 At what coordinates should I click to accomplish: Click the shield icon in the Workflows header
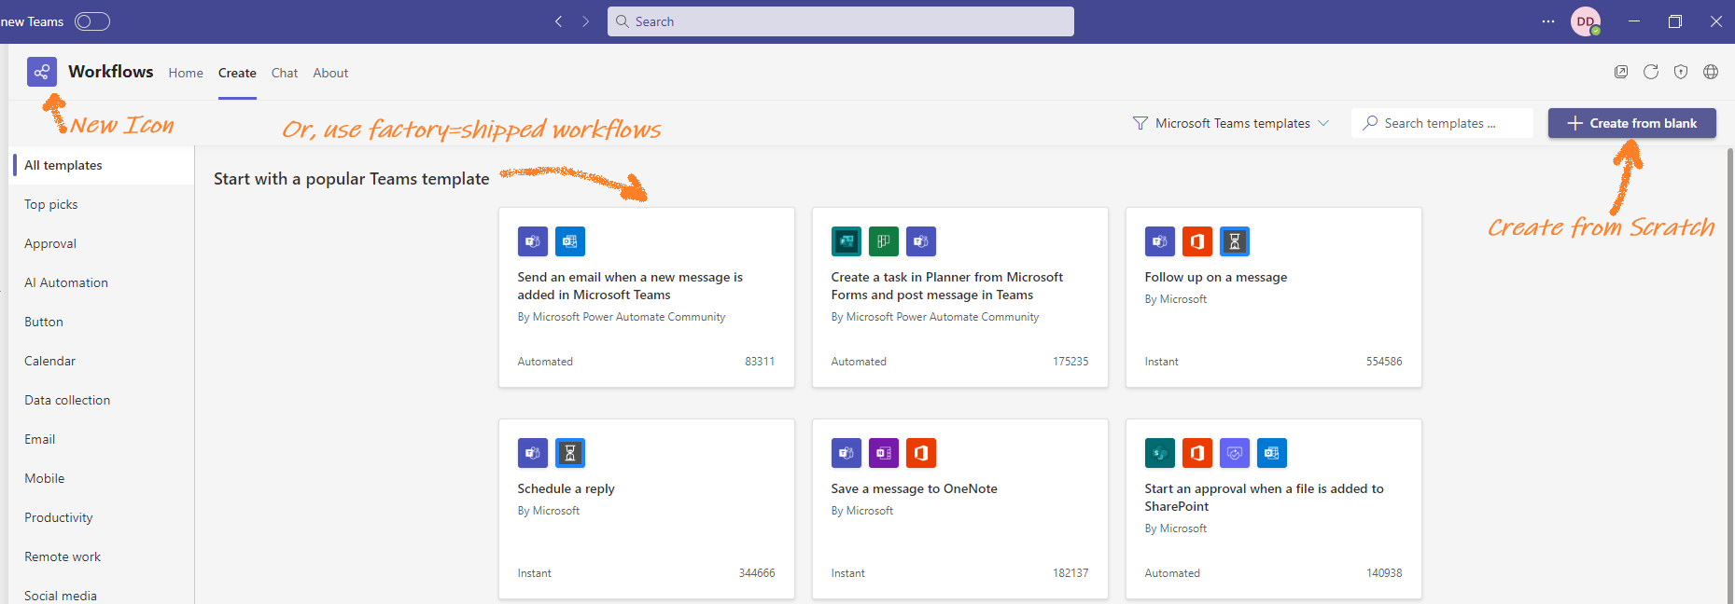1681,72
